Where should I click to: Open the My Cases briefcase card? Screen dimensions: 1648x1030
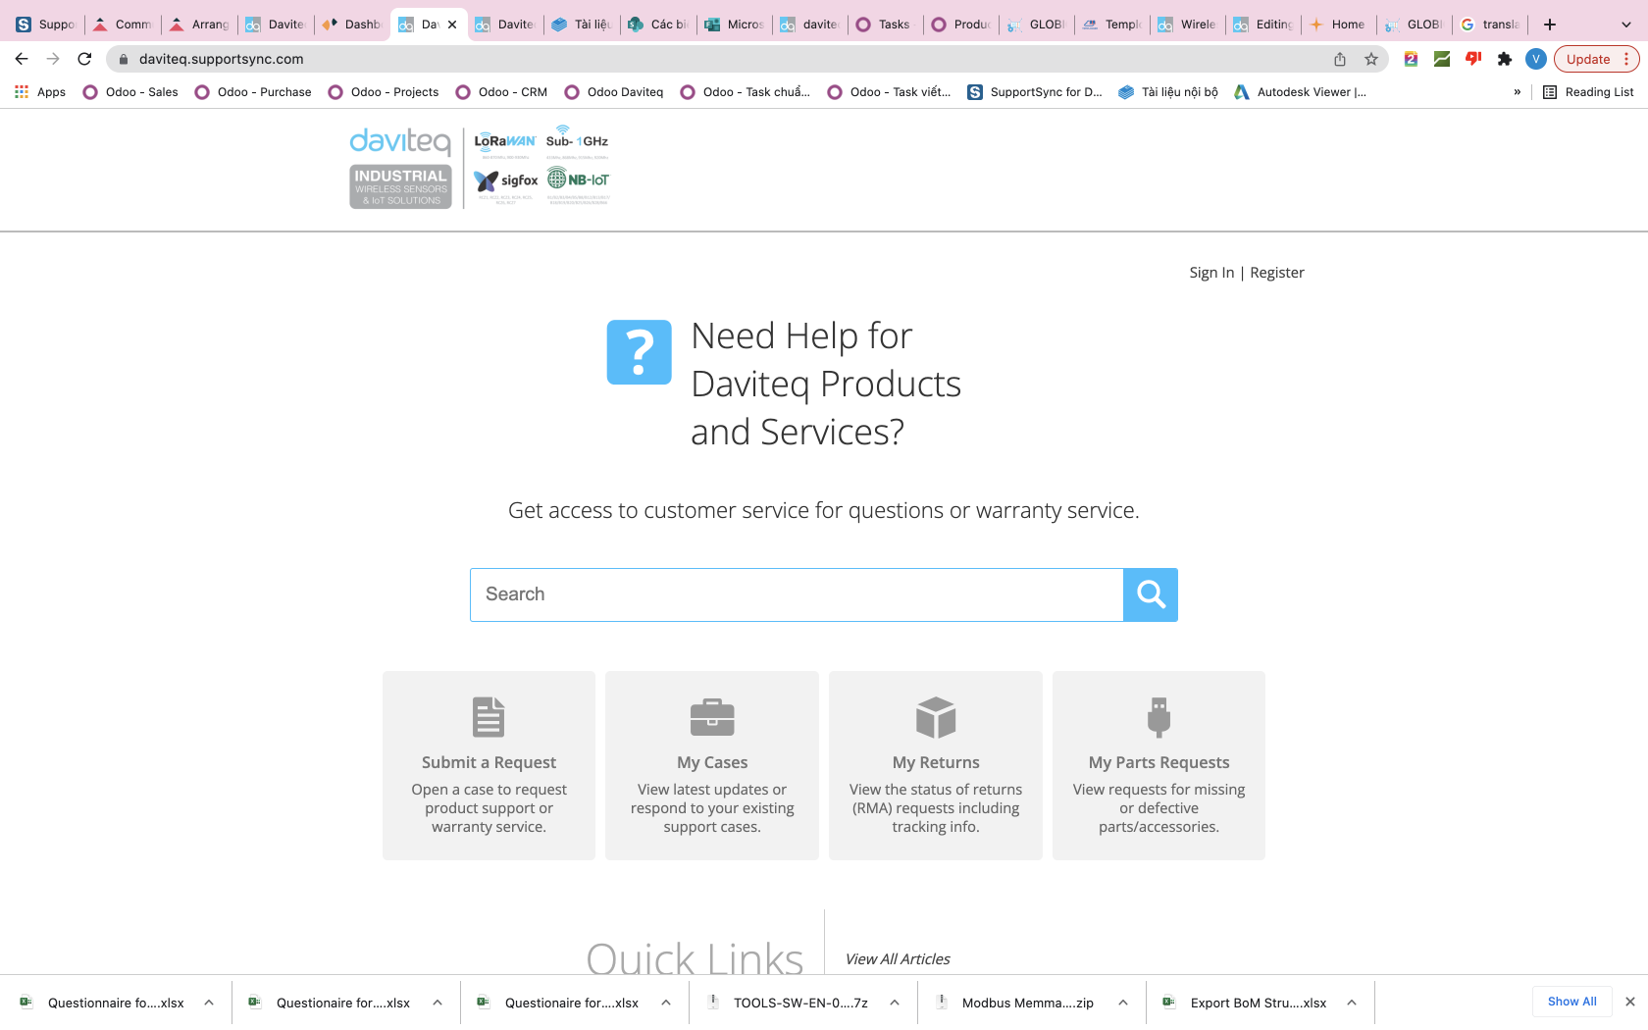[x=712, y=765]
